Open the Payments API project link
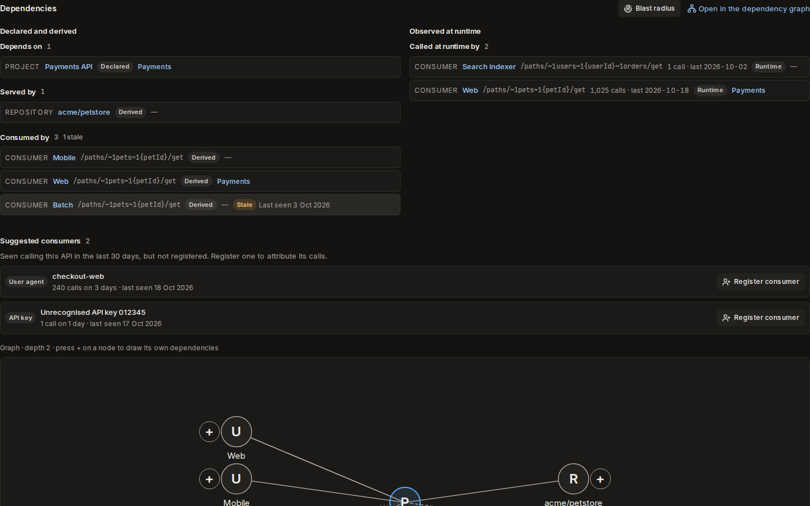Viewport: 810px width, 506px height. point(69,67)
